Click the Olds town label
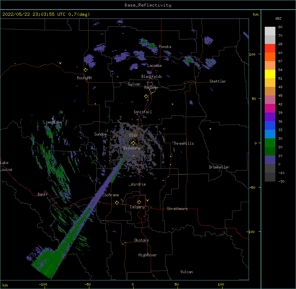The width and height of the screenshot is (296, 289). (x=133, y=135)
